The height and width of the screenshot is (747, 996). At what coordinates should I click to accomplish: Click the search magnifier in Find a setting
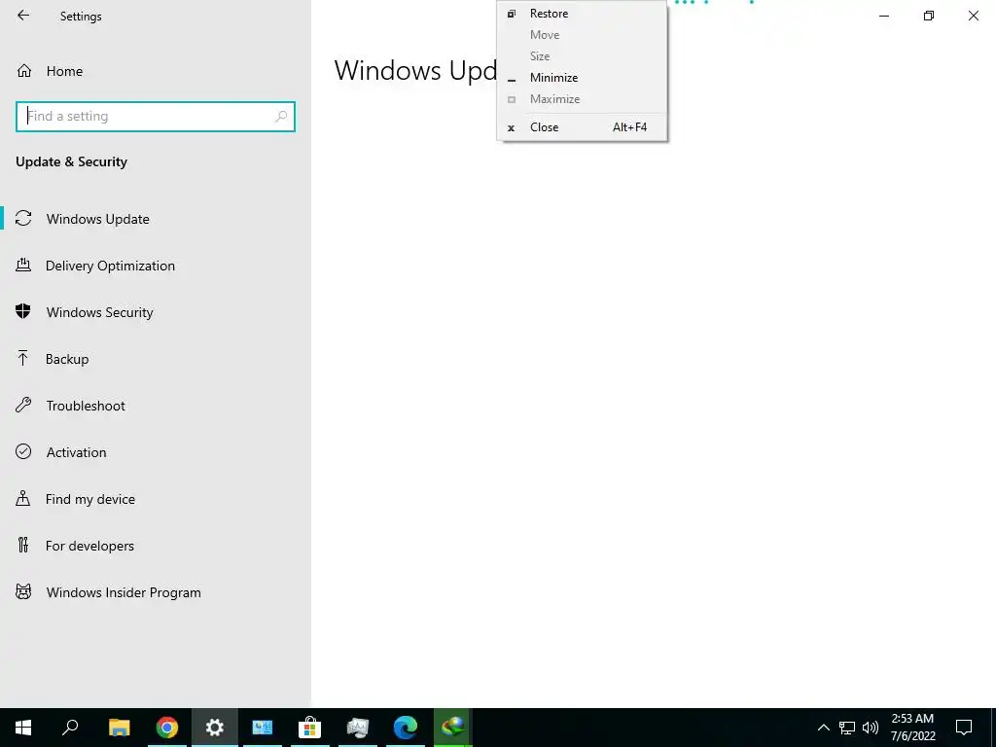[281, 117]
